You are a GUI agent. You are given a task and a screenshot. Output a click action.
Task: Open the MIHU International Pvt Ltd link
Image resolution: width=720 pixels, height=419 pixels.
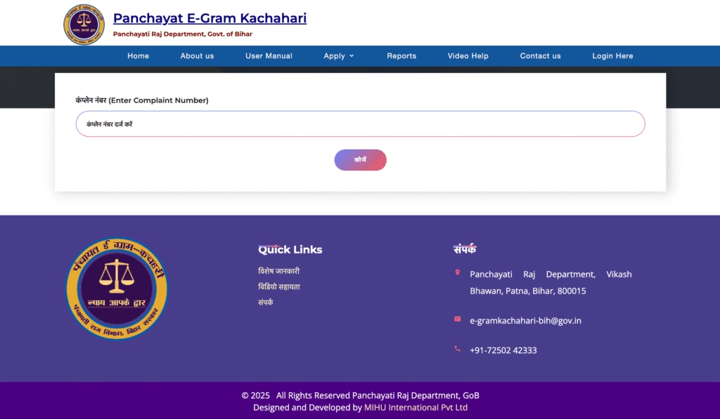(416, 408)
